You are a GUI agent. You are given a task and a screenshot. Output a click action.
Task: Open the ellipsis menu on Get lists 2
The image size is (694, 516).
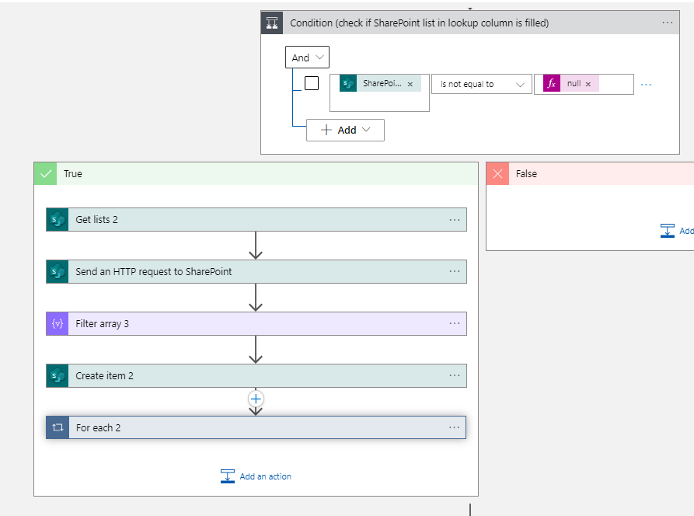[455, 219]
